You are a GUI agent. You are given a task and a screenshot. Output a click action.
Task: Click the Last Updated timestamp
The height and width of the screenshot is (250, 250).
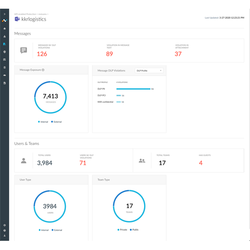click(224, 18)
